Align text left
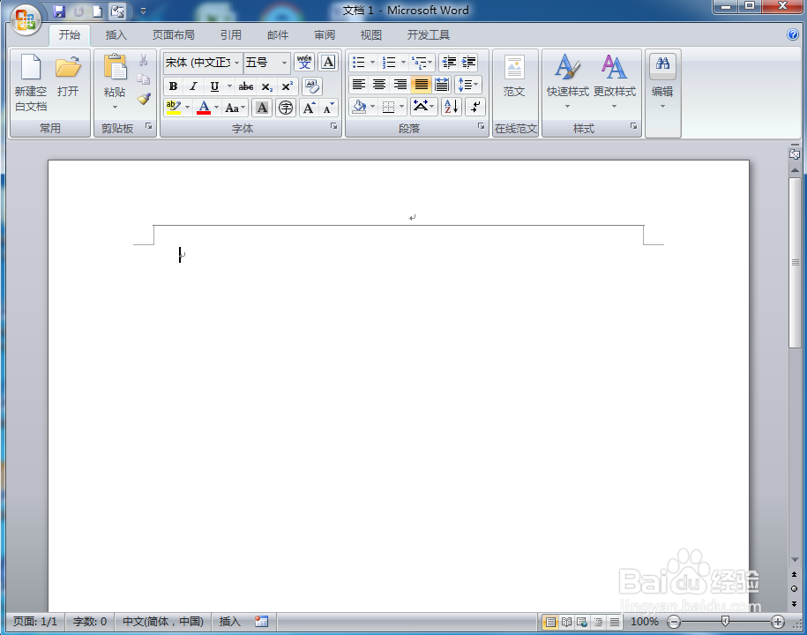Viewport: 807px width, 635px height. coord(359,85)
